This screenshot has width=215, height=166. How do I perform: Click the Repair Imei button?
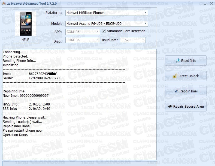click(186, 91)
